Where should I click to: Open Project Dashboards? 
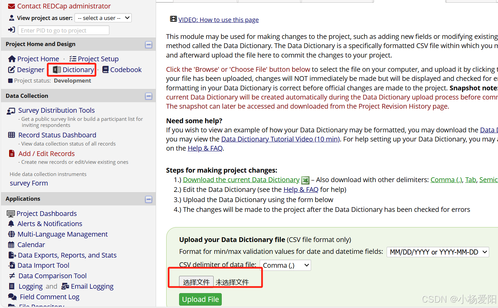pos(47,214)
